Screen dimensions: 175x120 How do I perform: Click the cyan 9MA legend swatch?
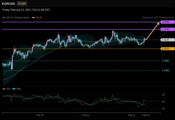pyautogui.click(x=14, y=89)
